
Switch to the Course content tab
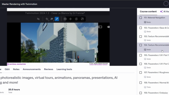tap(148, 12)
